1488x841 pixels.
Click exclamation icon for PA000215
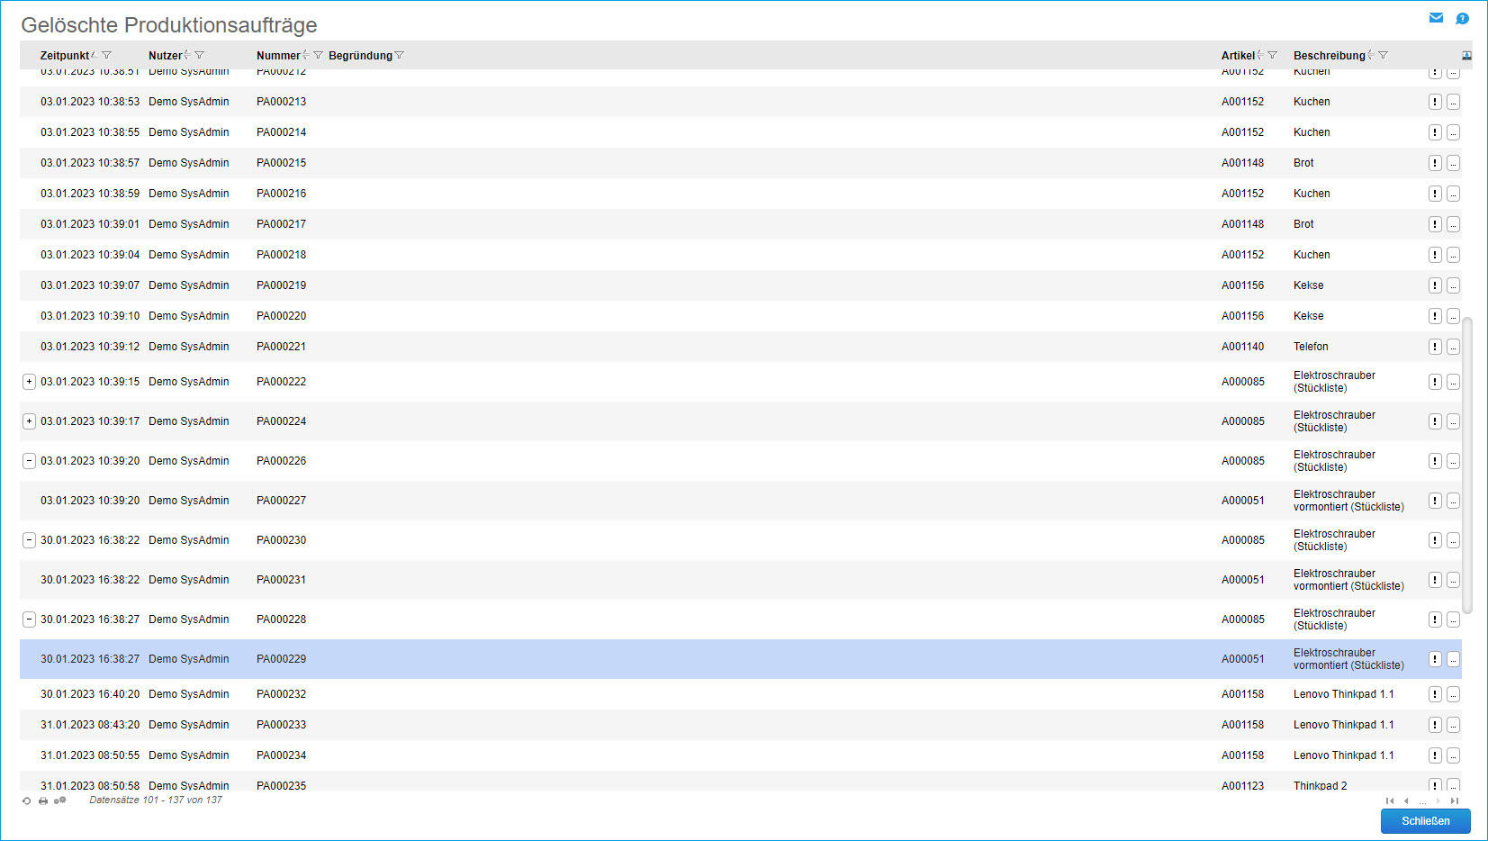(x=1435, y=163)
